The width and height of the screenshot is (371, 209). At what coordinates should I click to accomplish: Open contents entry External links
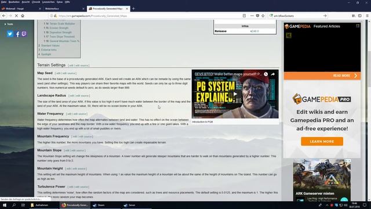click(49, 50)
